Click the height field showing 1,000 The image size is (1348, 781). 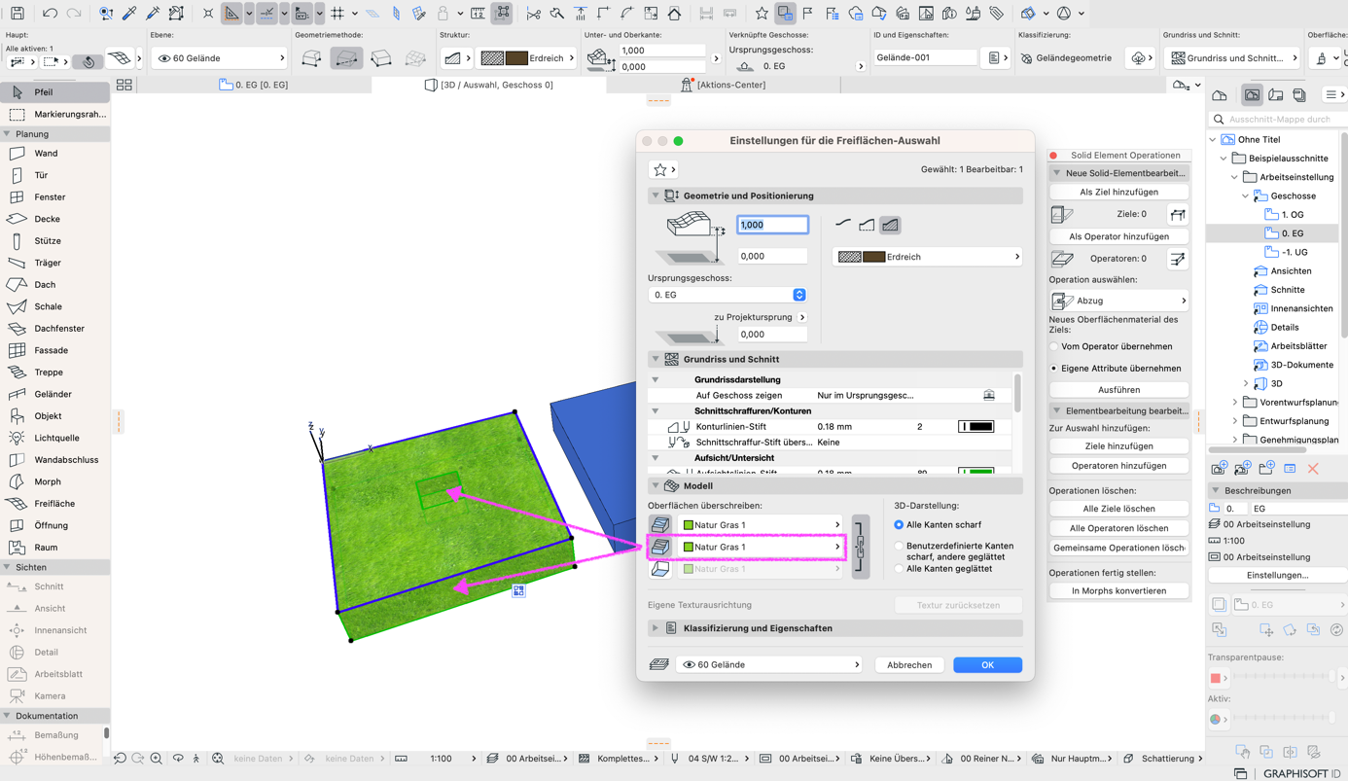point(772,225)
